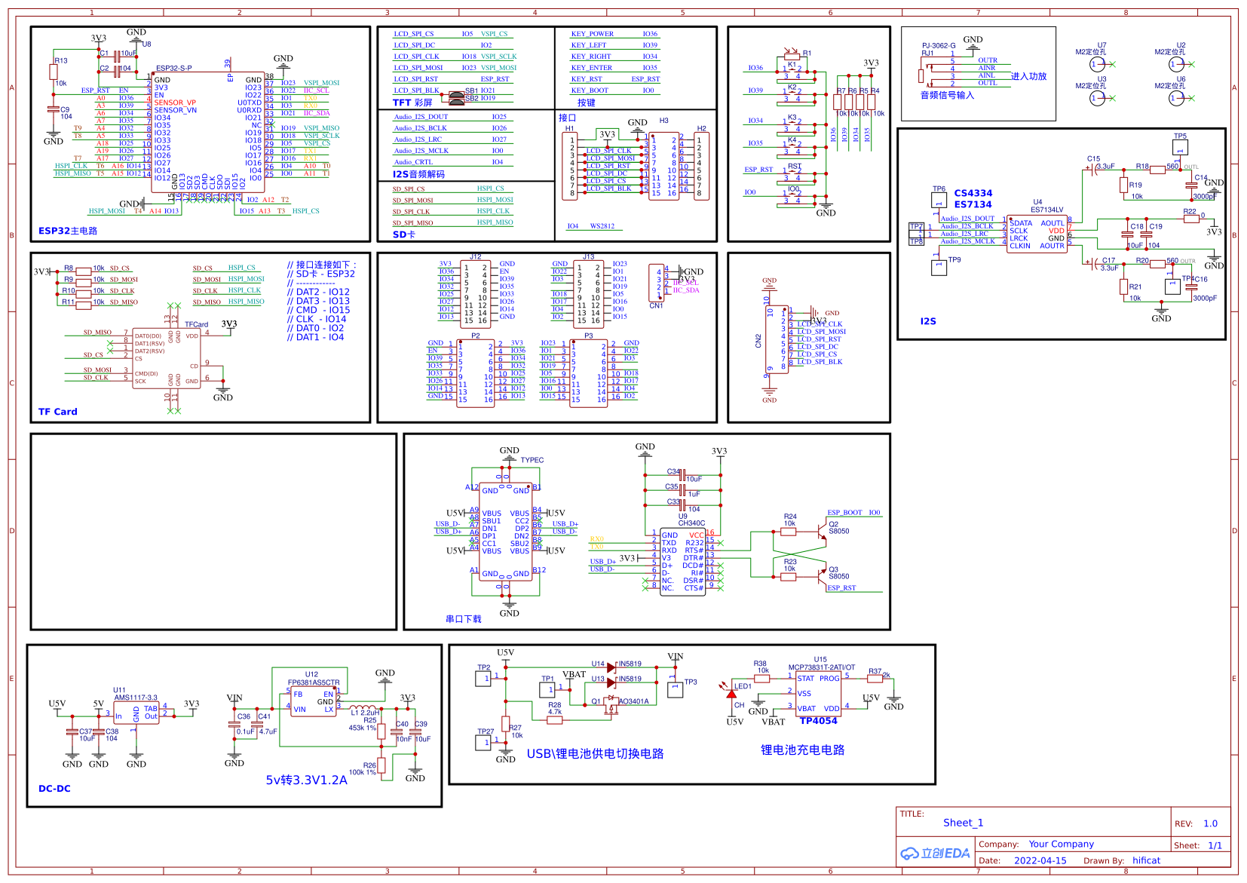Click the U7 M2定位孔 mounting hole
This screenshot has height=883, width=1247.
(x=1098, y=65)
